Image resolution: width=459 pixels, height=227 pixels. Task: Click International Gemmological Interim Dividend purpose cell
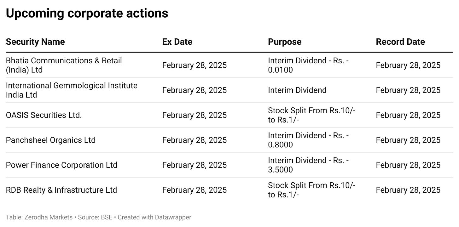pos(297,90)
